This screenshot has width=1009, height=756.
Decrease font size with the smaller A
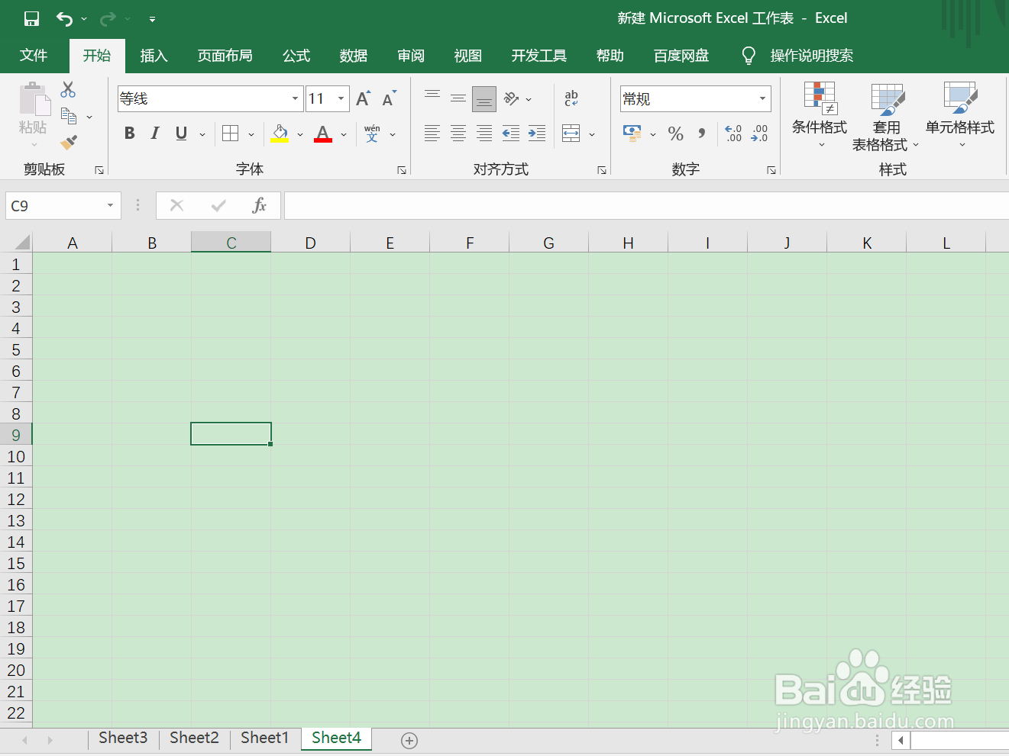click(x=389, y=98)
